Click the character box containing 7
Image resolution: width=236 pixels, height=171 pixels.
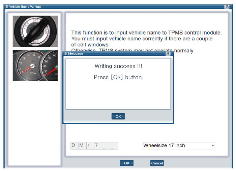click(97, 145)
